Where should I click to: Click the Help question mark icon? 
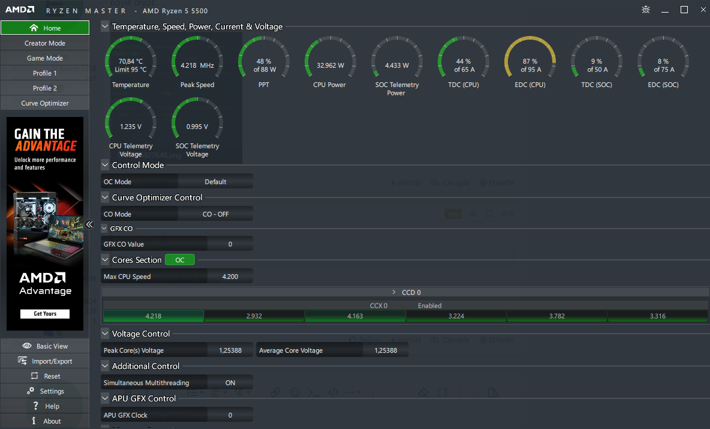coord(36,406)
